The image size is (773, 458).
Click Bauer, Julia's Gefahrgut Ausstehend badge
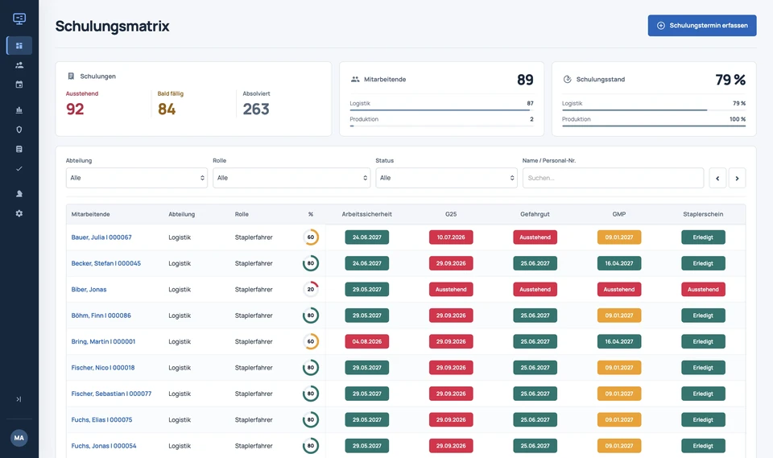[535, 237]
